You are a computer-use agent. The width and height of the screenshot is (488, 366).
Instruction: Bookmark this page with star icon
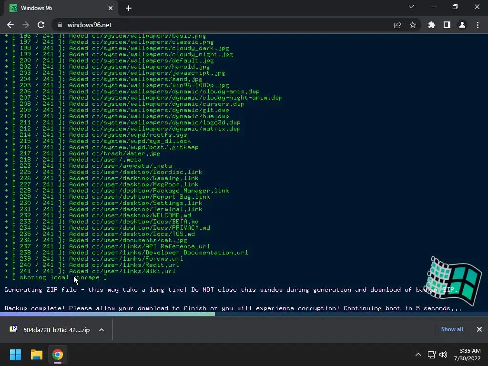tap(413, 25)
